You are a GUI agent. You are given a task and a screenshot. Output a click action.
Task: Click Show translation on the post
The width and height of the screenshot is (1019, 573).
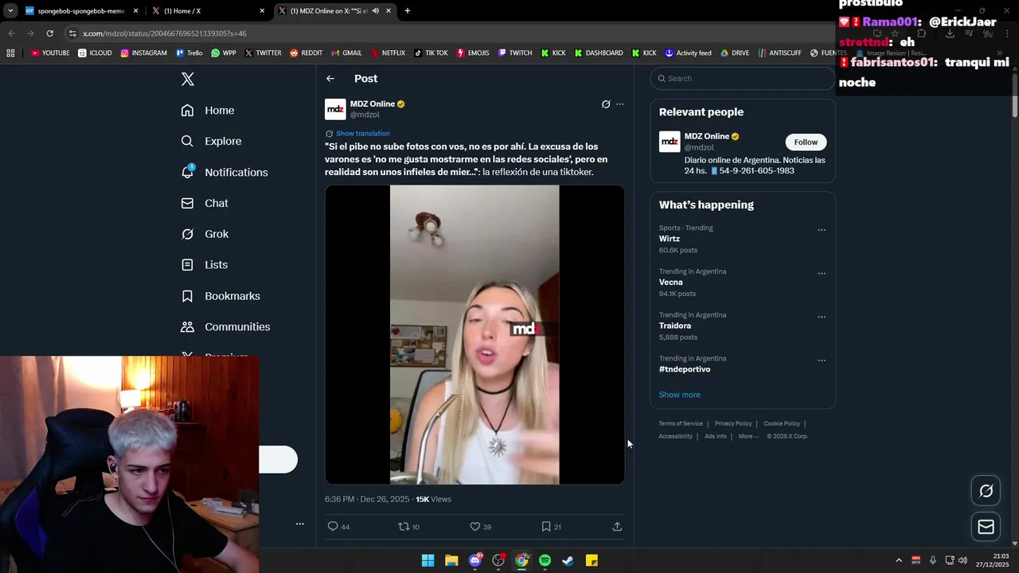362,134
